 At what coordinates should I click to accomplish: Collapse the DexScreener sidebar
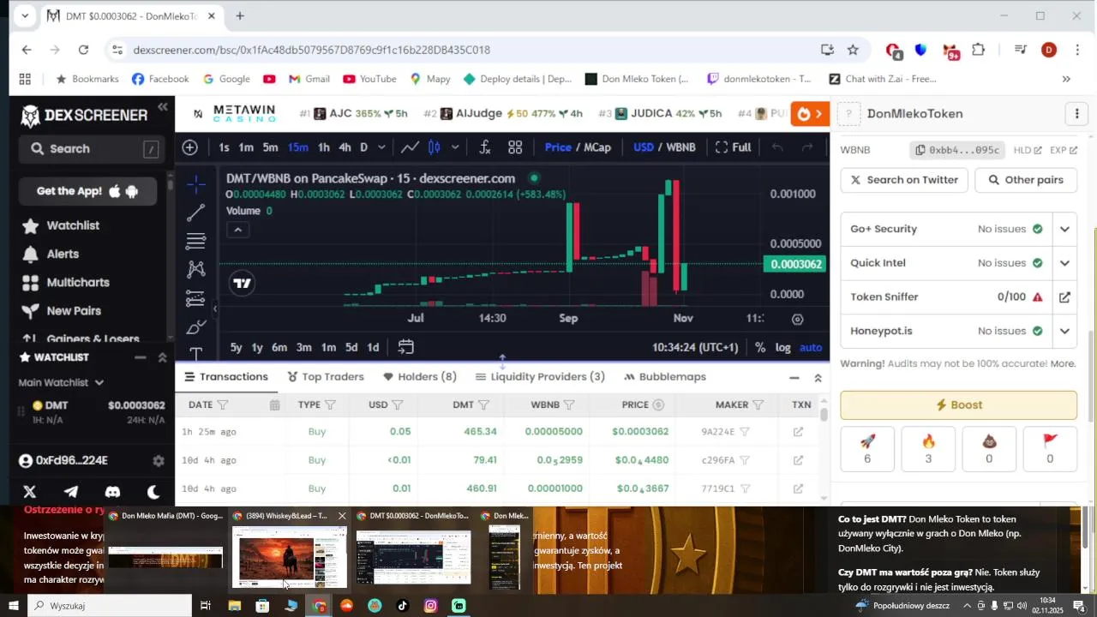[163, 107]
